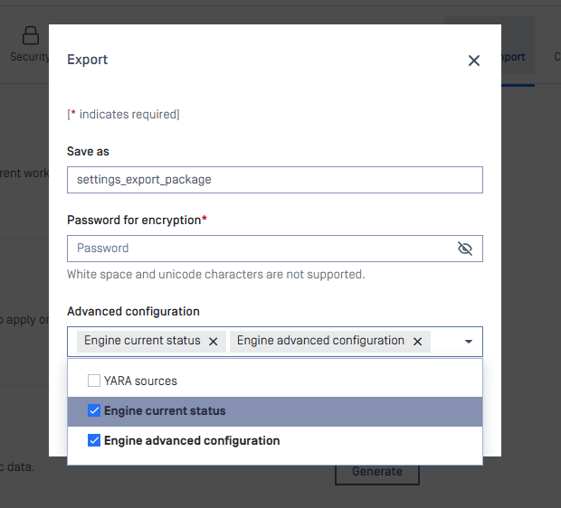Screen dimensions: 561x508
Task: Click the Save as filename field
Action: coord(275,180)
